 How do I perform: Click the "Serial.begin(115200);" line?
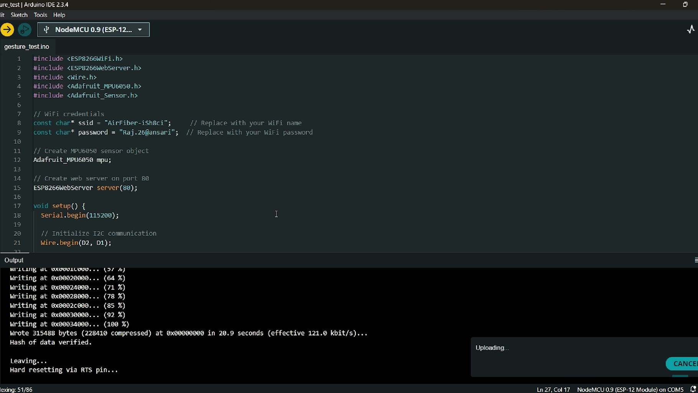click(x=80, y=215)
